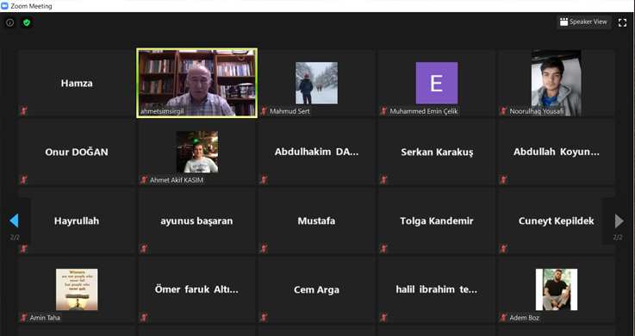
Task: Select the Tolga Kandemir participant tile
Action: (x=437, y=221)
